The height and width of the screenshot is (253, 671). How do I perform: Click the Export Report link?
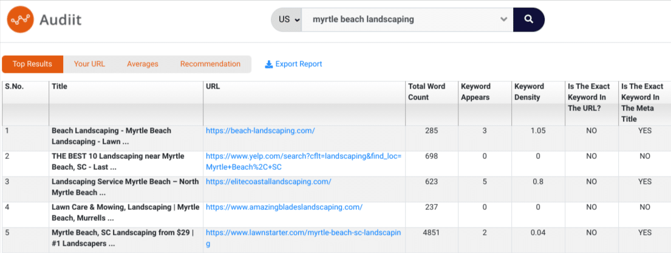[293, 64]
